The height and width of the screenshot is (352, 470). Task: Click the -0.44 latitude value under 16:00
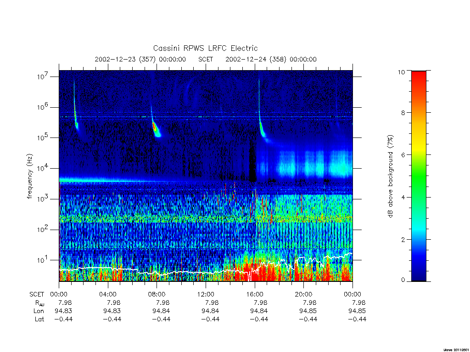(259, 319)
